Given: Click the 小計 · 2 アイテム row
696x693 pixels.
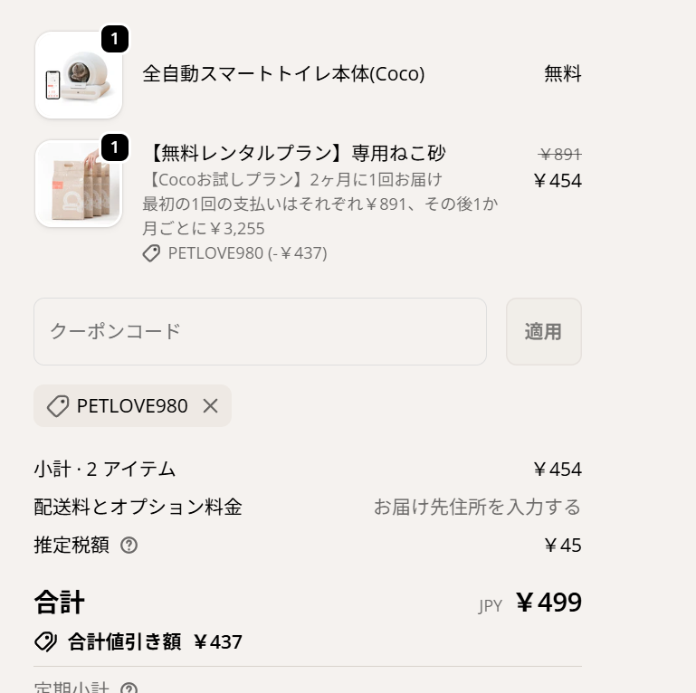Looking at the screenshot, I should [x=105, y=469].
